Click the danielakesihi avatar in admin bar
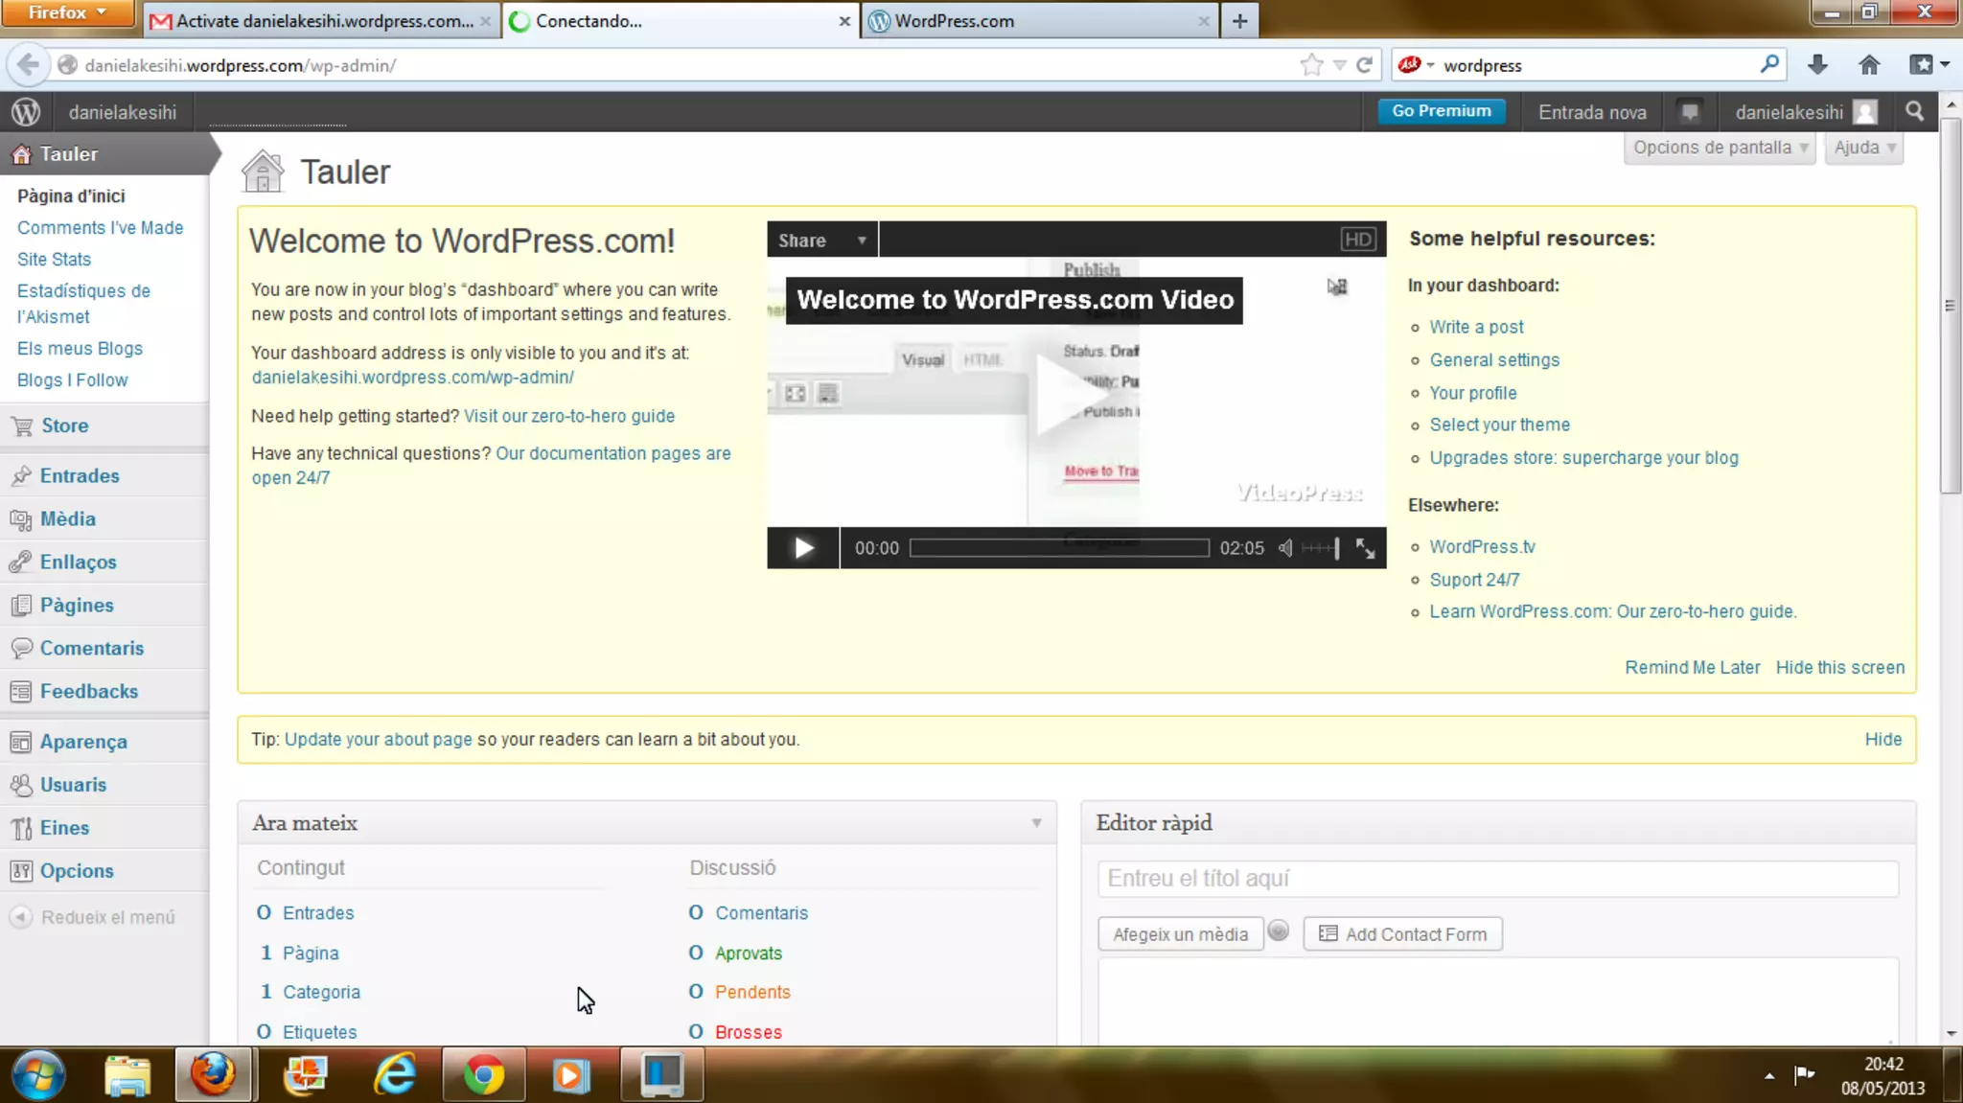Image resolution: width=1963 pixels, height=1103 pixels. tap(1865, 112)
